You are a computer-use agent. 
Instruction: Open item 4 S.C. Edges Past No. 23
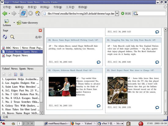coord(20,91)
